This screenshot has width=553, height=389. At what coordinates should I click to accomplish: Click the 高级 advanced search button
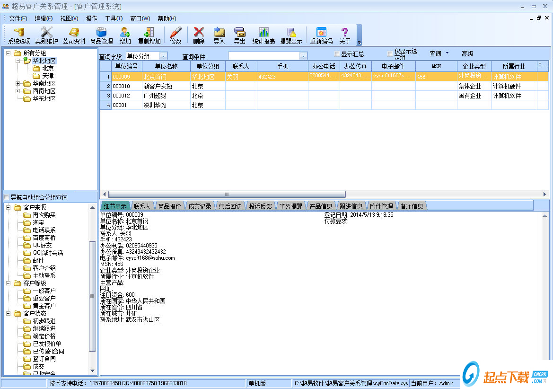tap(467, 53)
